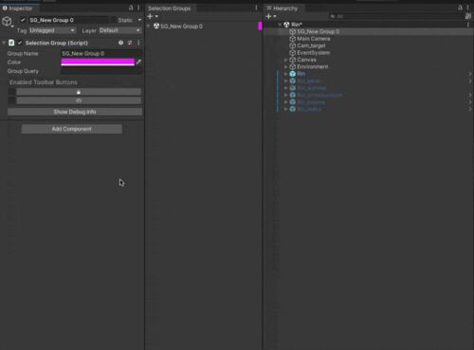Click the Hierarchy panel lock icon

[461, 8]
